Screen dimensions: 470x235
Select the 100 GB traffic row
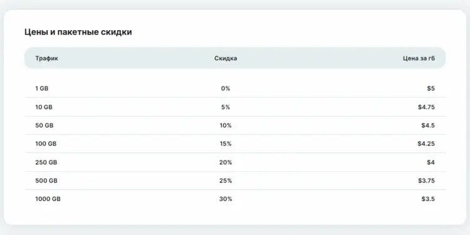pos(235,144)
